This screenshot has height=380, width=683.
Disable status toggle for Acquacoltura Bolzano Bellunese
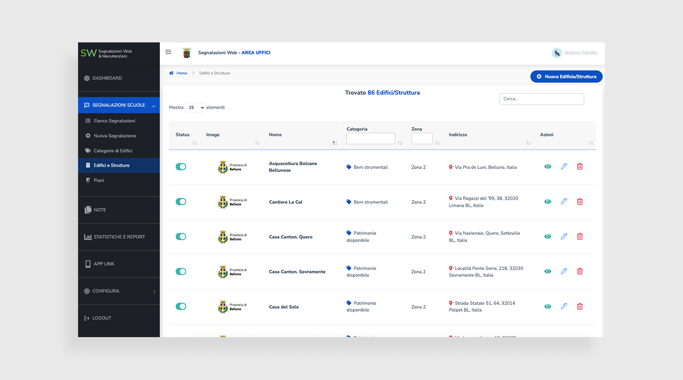tap(181, 167)
